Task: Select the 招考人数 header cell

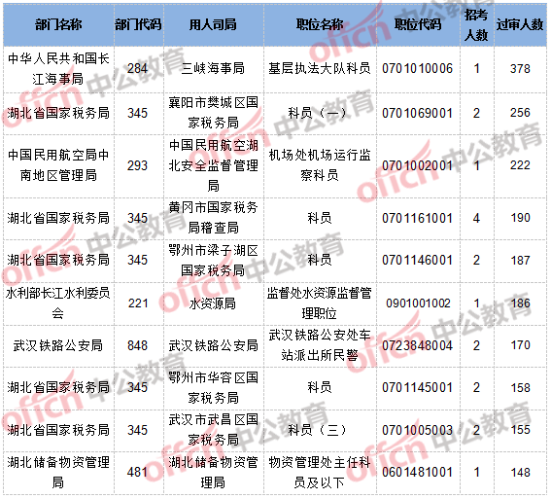Action: pos(476,24)
